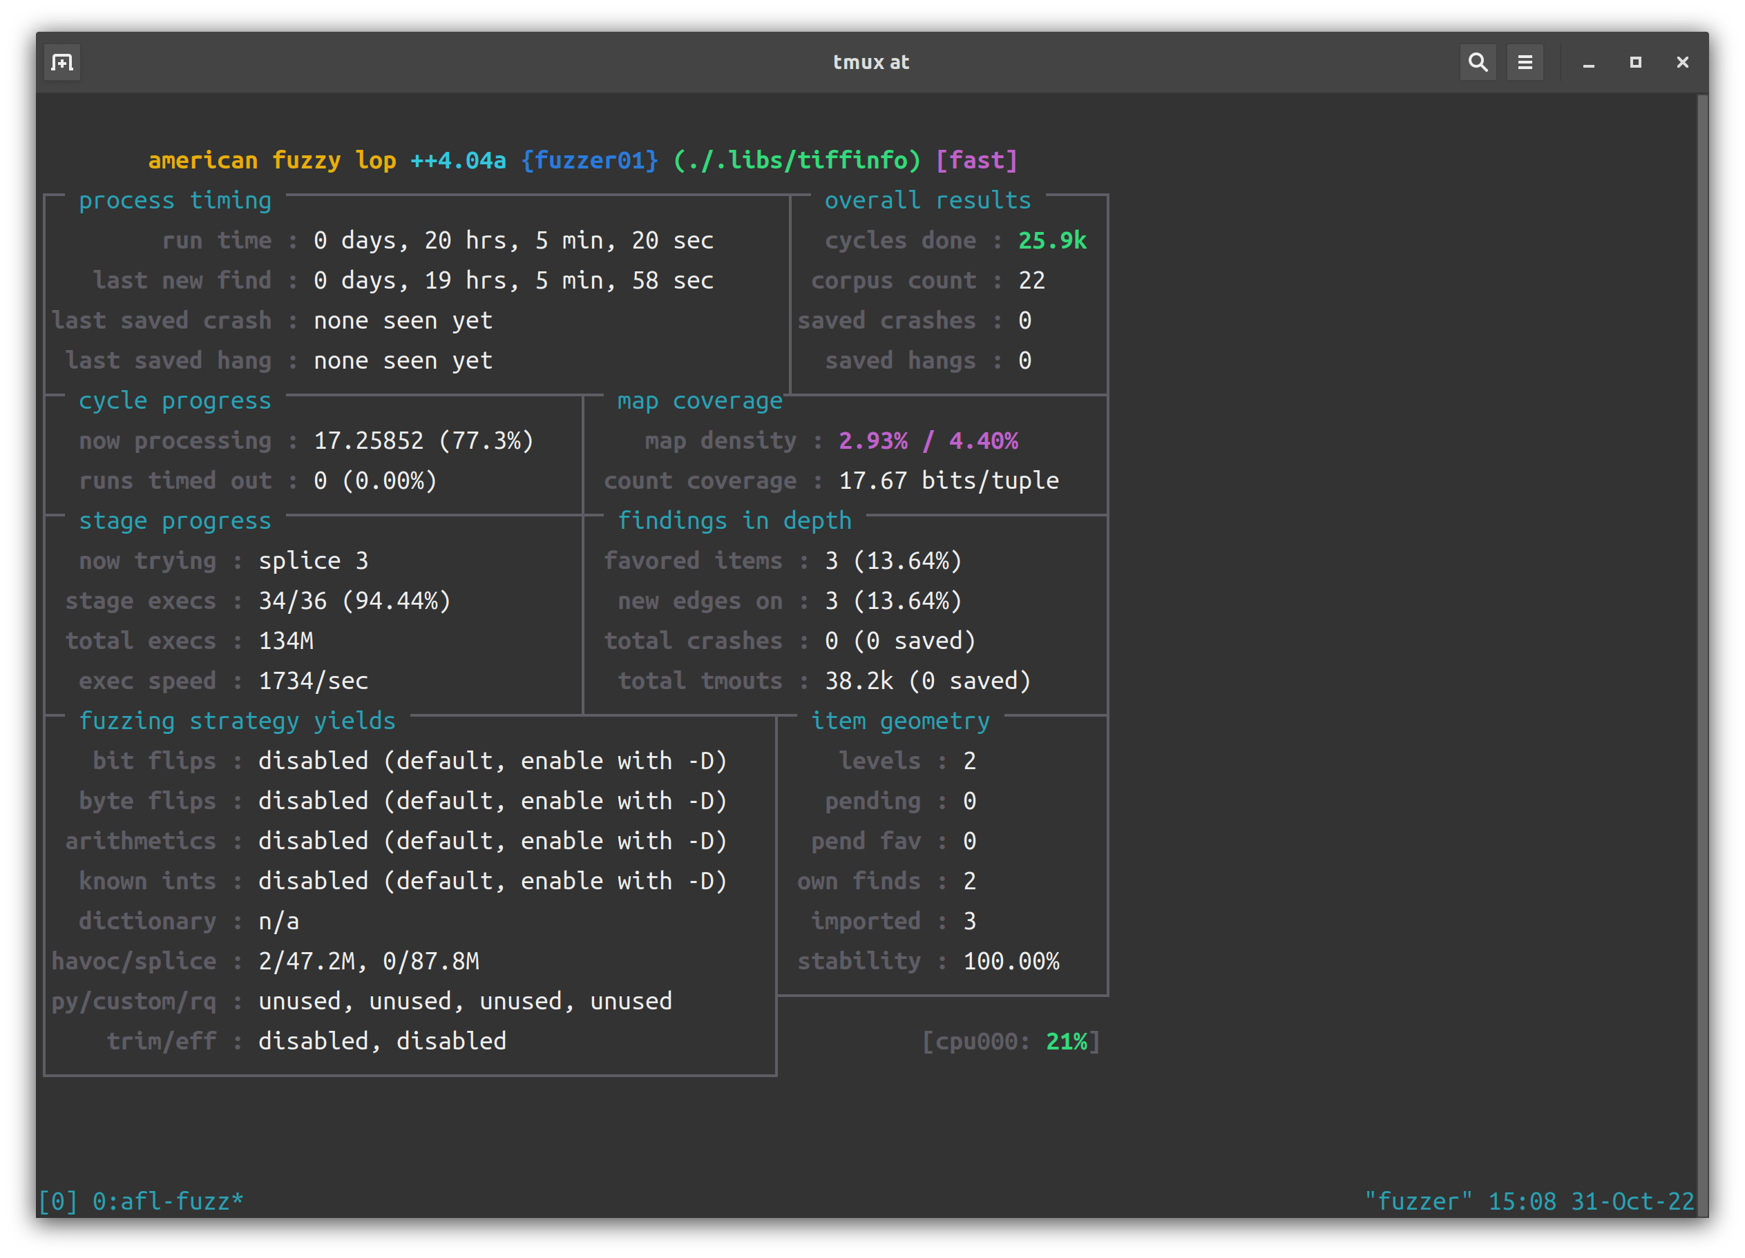Click stage execs '34/36 (94.44%)'
The width and height of the screenshot is (1745, 1258).
(354, 601)
